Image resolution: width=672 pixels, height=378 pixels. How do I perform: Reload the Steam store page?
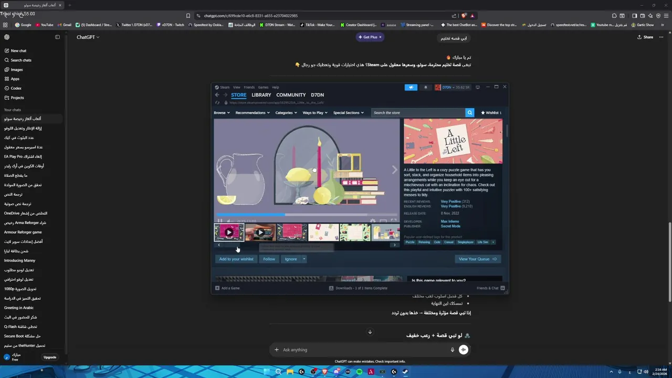coord(217,103)
